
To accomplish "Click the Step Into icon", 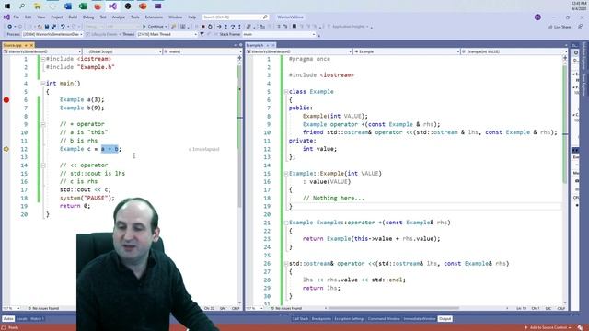I will [225, 27].
